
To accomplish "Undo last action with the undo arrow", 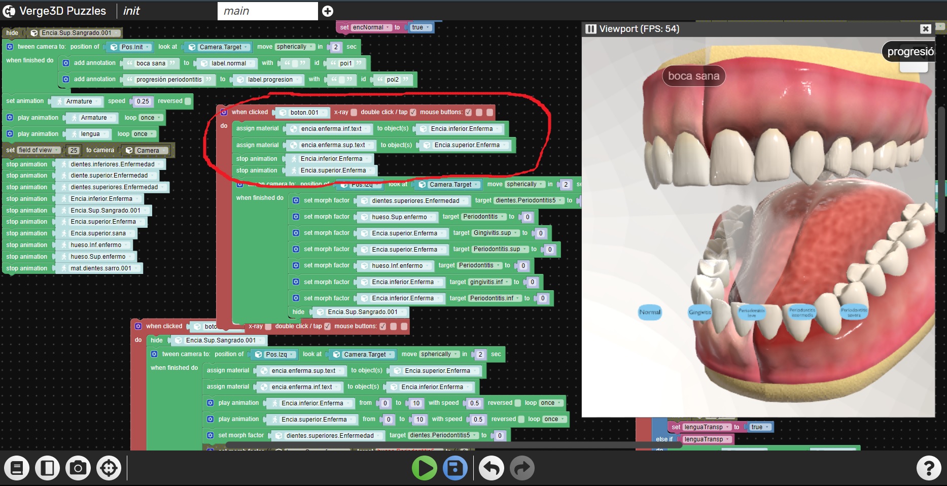I will [492, 468].
